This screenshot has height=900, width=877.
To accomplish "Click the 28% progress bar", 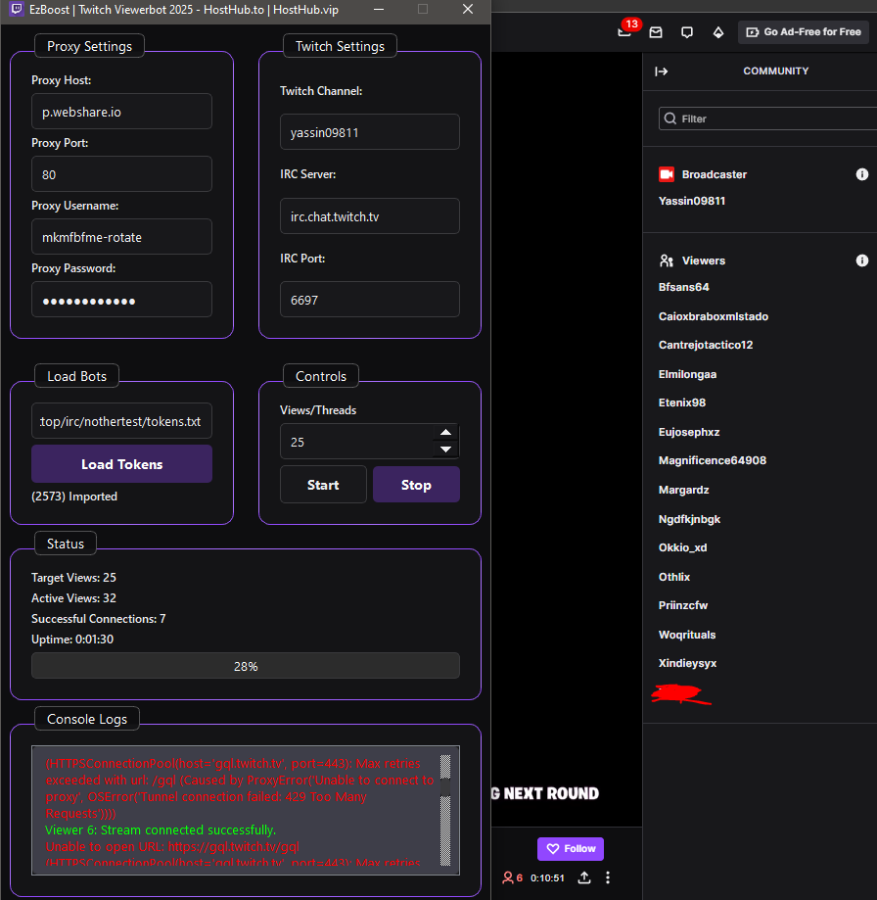I will [246, 666].
